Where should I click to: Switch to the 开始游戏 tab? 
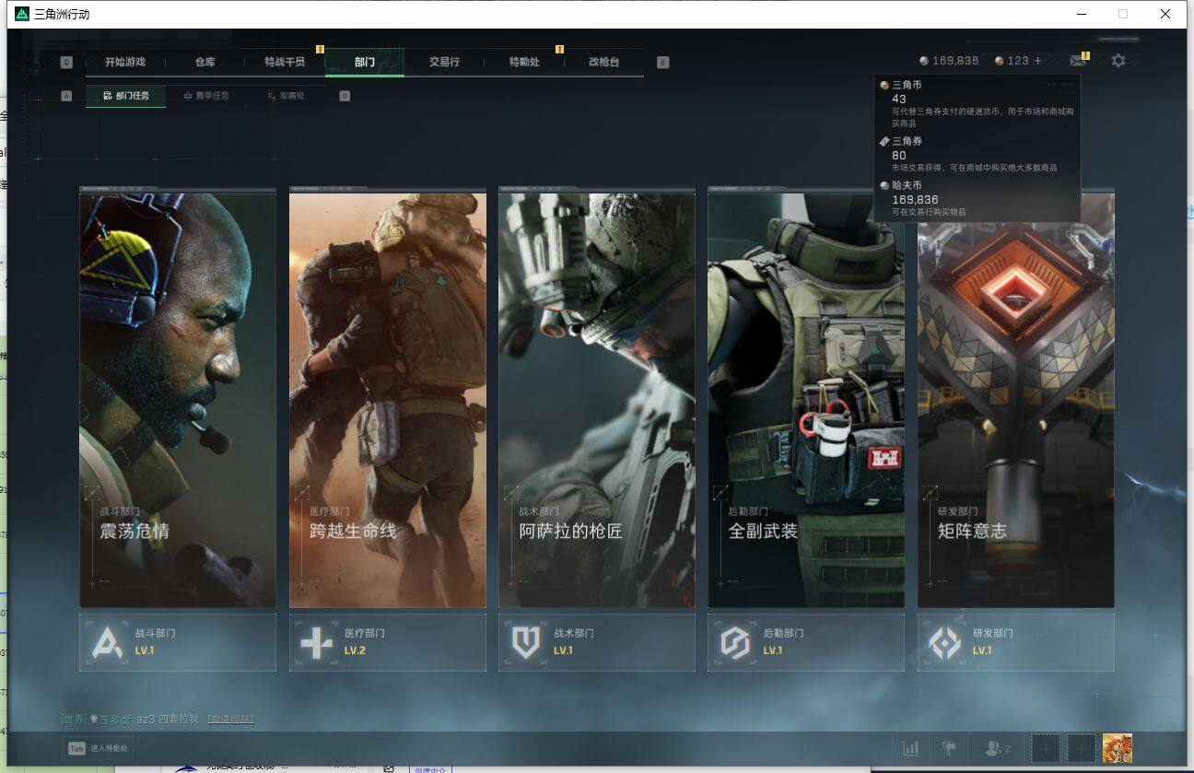pos(125,62)
